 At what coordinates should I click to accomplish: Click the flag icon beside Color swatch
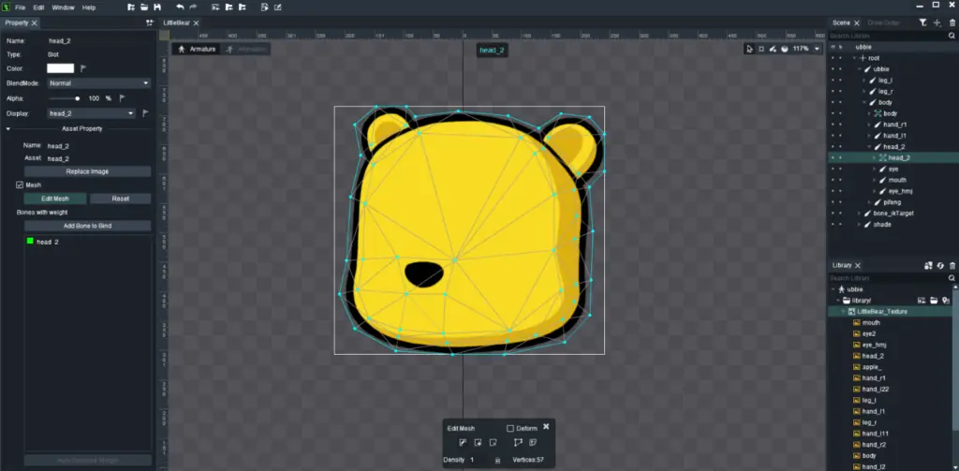coord(83,68)
